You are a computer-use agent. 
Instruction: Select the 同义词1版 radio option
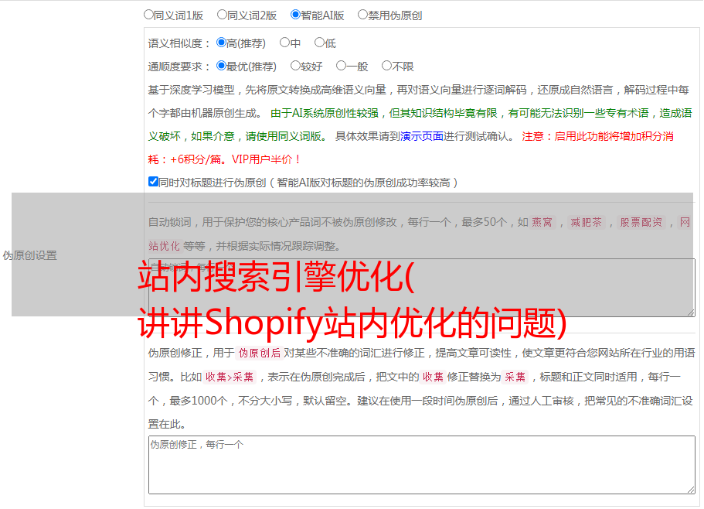[148, 15]
